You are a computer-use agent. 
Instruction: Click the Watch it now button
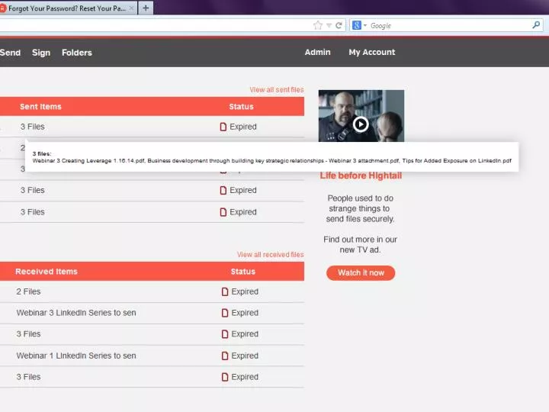[x=361, y=273]
